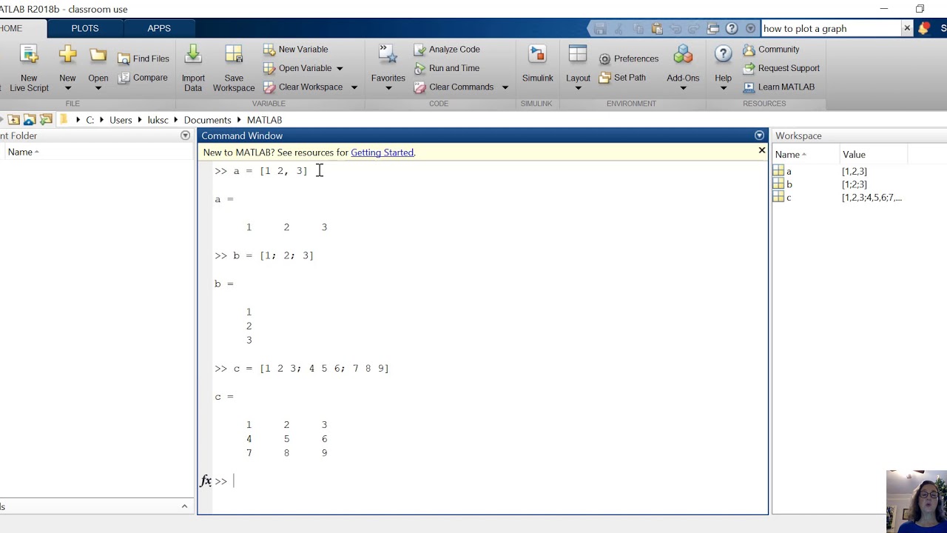The image size is (947, 533).
Task: Click the quick-access Help question icon
Action: point(732,29)
